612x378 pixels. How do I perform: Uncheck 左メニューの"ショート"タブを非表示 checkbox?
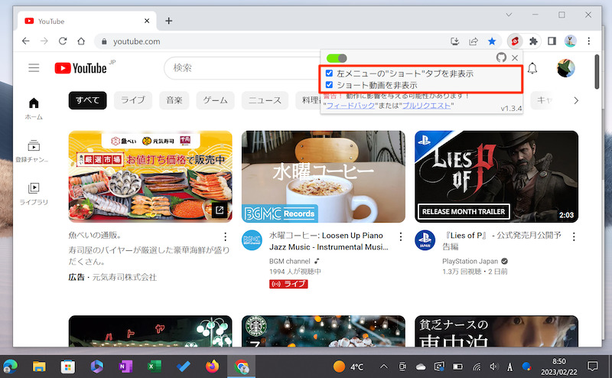(x=330, y=73)
